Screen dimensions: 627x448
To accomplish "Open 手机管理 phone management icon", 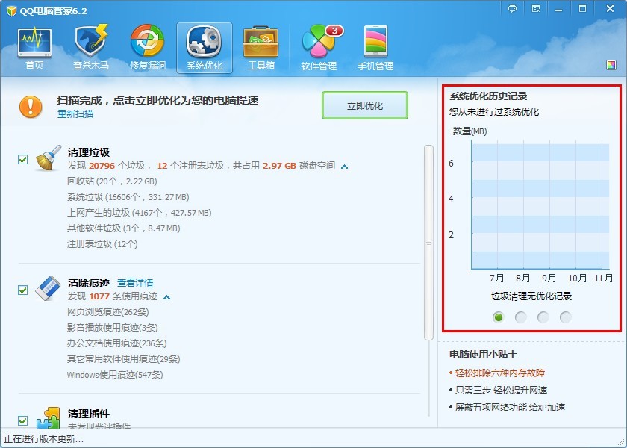I will coord(375,42).
